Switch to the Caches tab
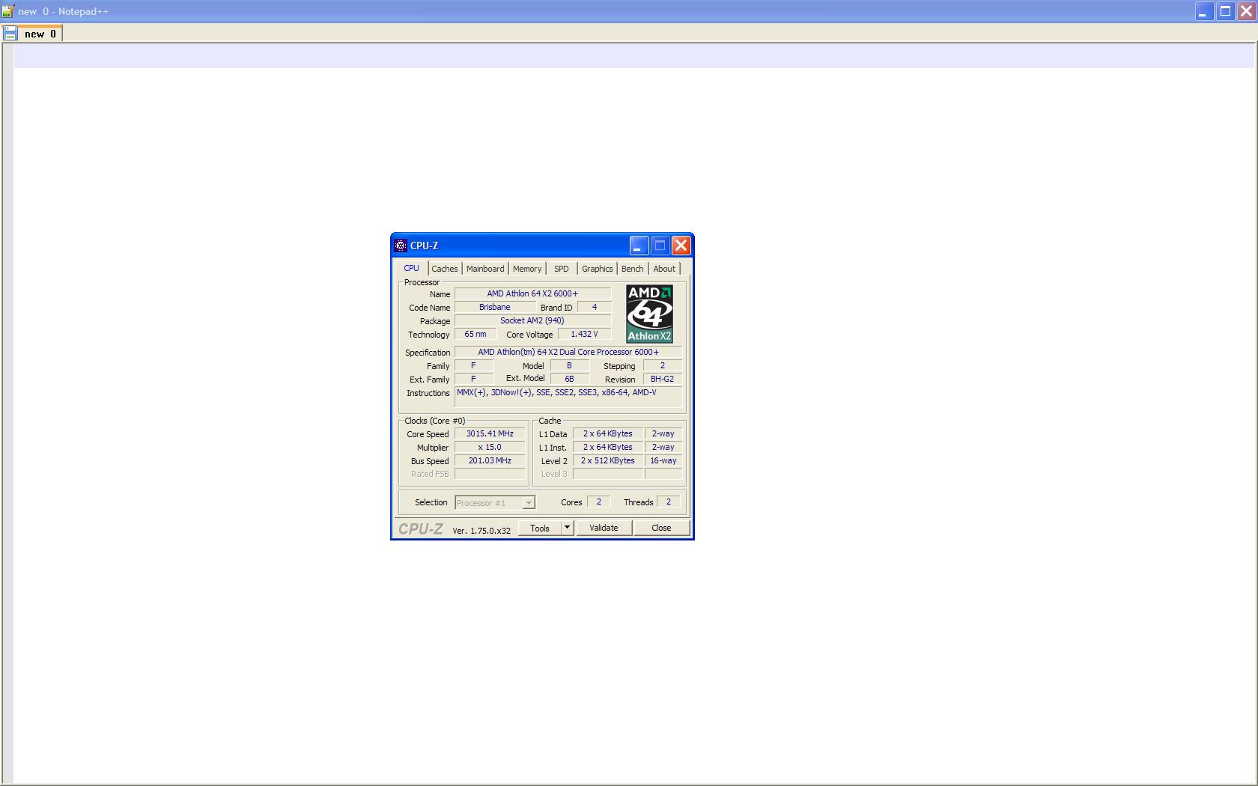Viewport: 1258px width, 786px height. [x=445, y=269]
